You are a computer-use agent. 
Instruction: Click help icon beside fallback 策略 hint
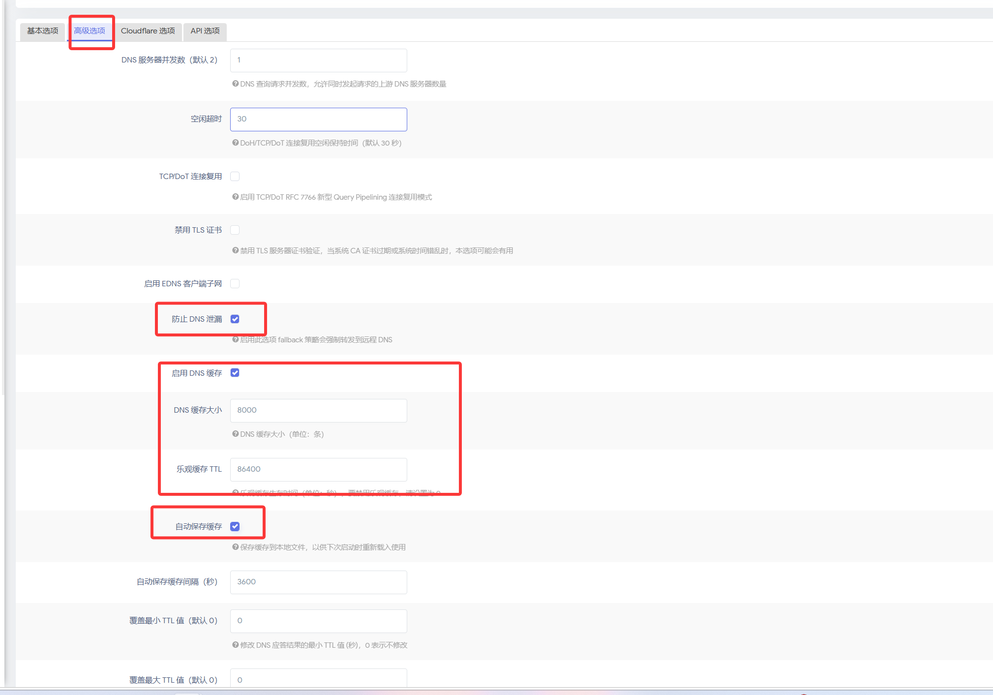(235, 339)
